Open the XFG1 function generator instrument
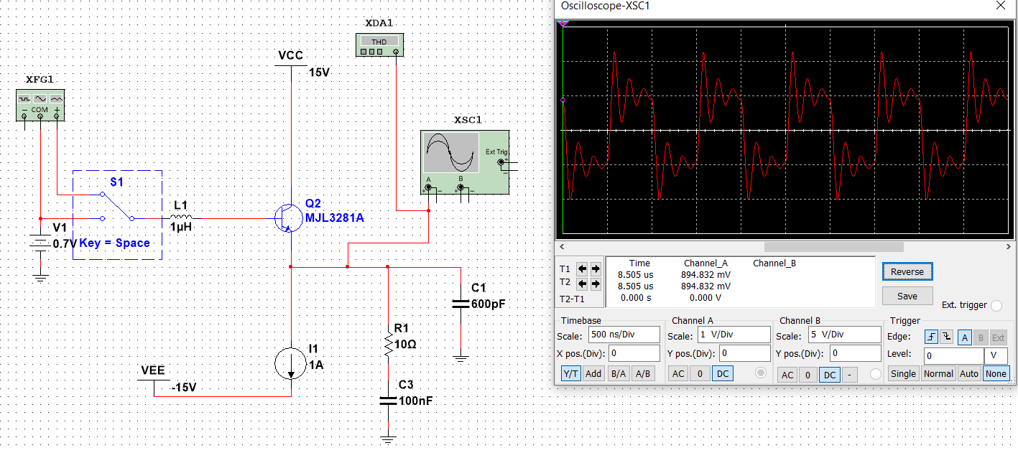 [40, 106]
